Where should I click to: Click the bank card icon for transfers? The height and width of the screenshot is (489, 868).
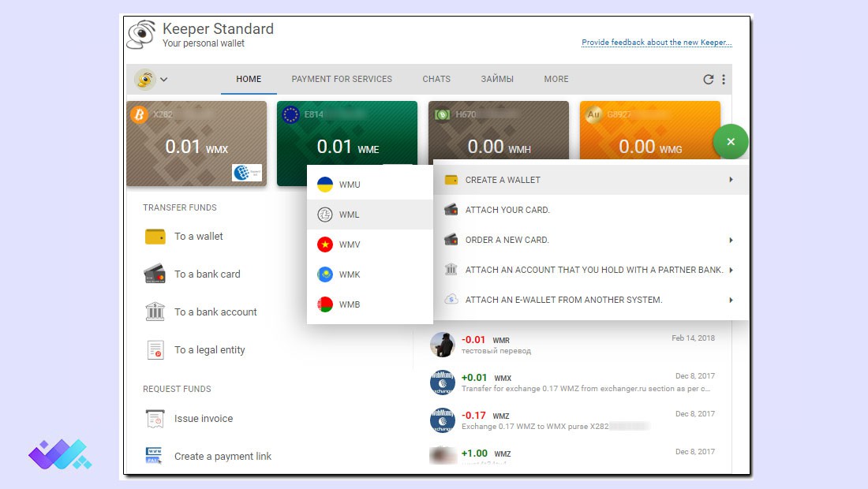[155, 274]
